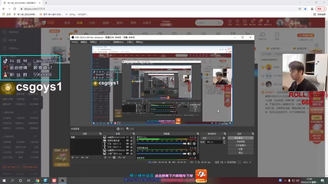The image size is (328, 184).
Task: Go to 首页 in Douyu navigation
Action: pos(67,23)
